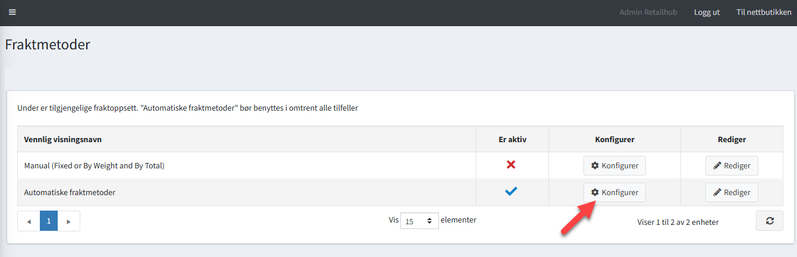Open the page size dropdown showing 15
The width and height of the screenshot is (797, 257).
pyautogui.click(x=419, y=221)
